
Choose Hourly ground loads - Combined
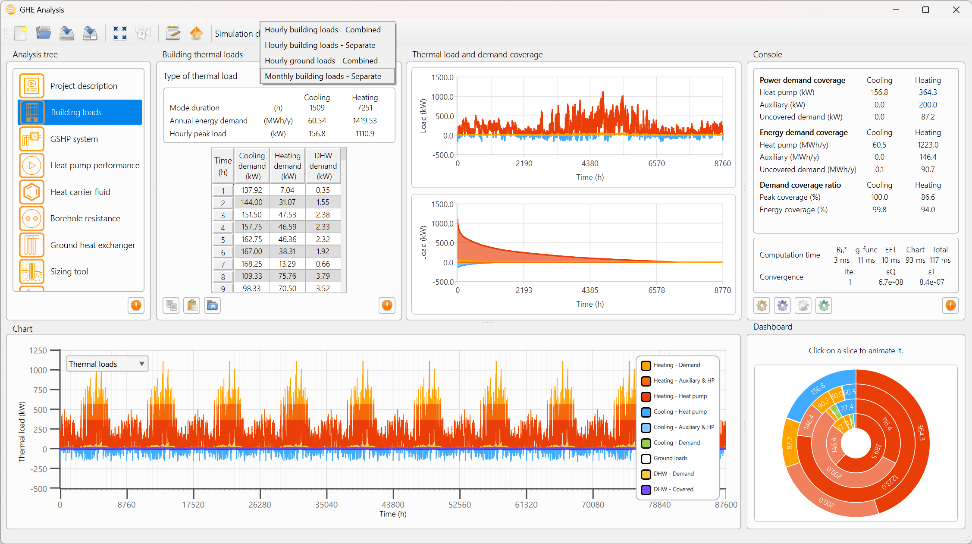click(328, 61)
